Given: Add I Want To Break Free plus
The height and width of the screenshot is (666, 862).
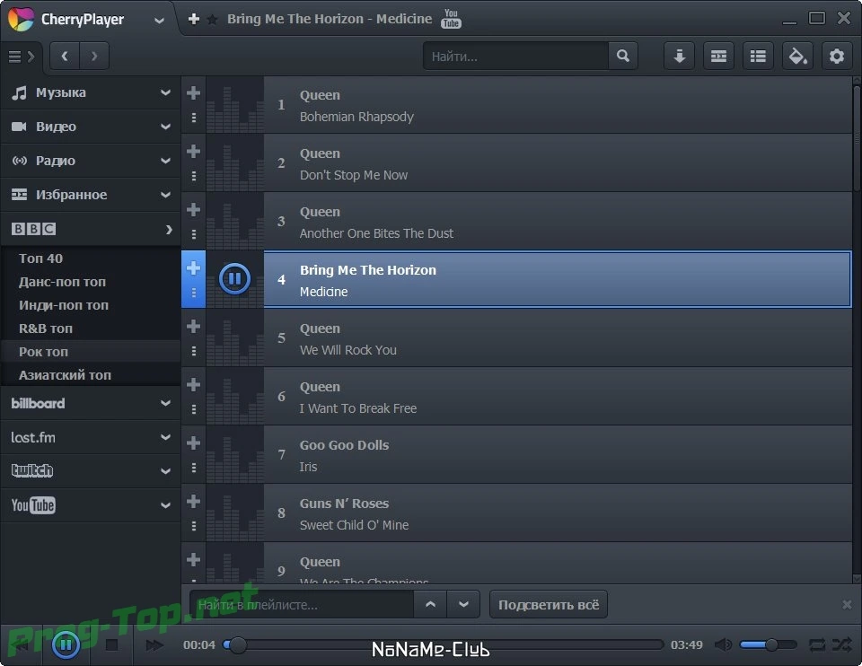Looking at the screenshot, I should pyautogui.click(x=193, y=385).
